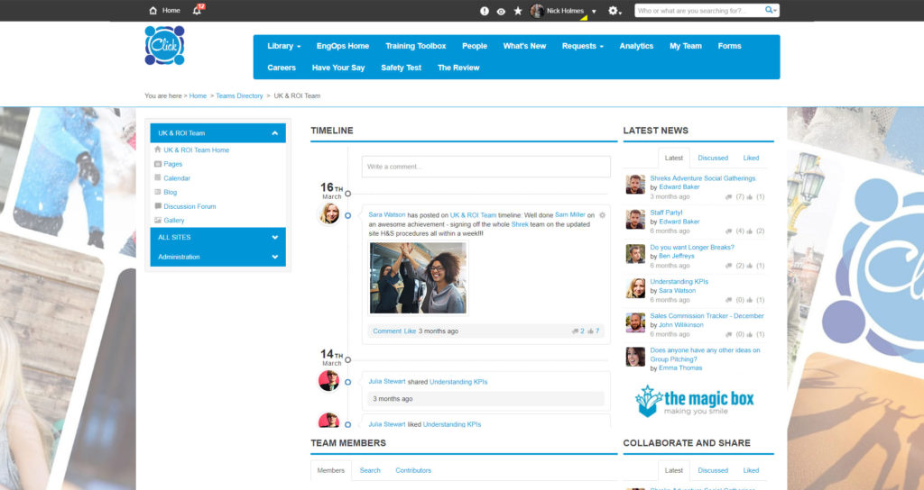Image resolution: width=924 pixels, height=490 pixels.
Task: Open Training Toolbox menu item
Action: click(415, 46)
